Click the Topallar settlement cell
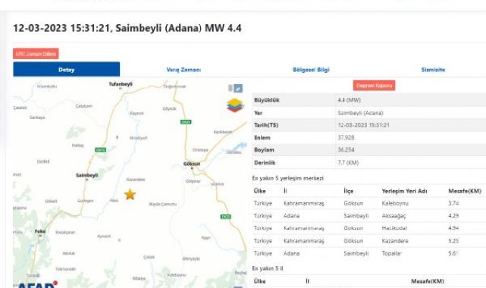This screenshot has height=288, width=486. (x=391, y=253)
